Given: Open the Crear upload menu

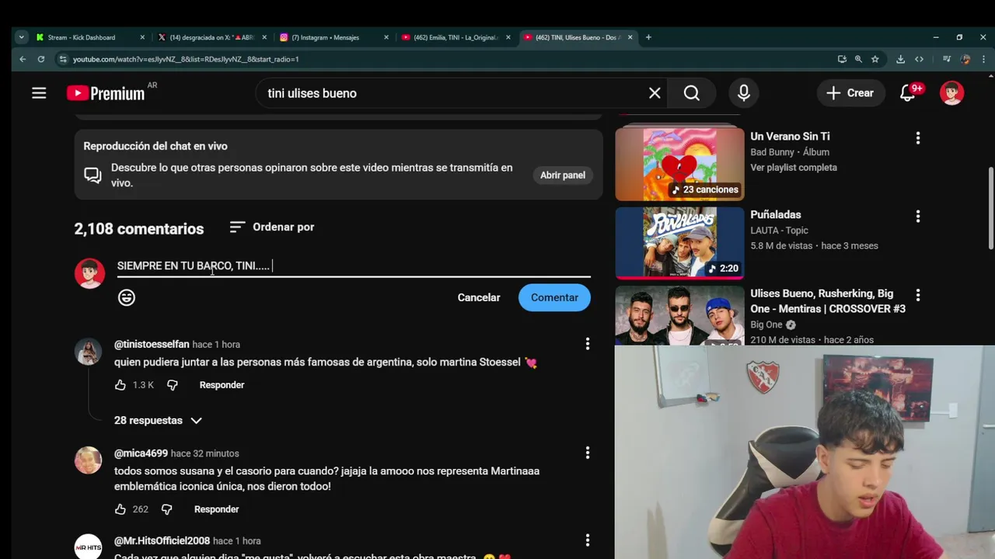Looking at the screenshot, I should (850, 93).
